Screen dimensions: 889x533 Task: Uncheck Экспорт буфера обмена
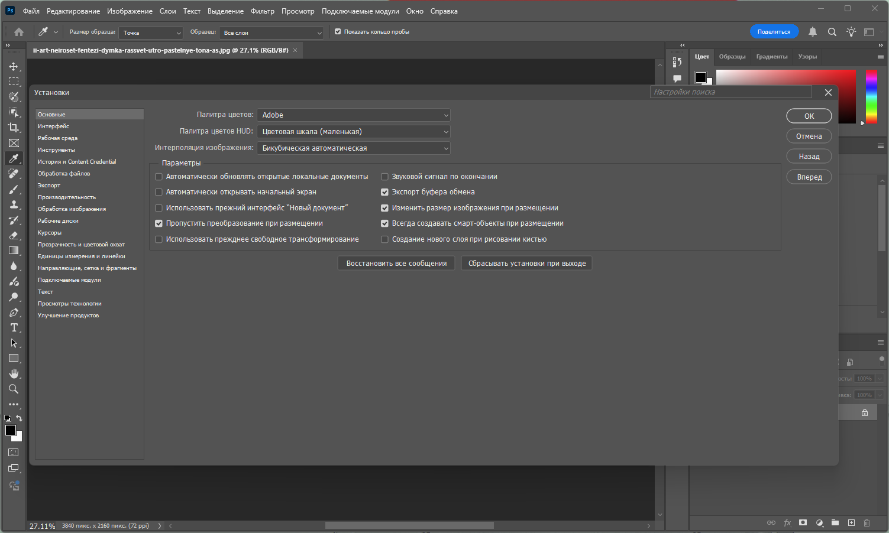(384, 192)
